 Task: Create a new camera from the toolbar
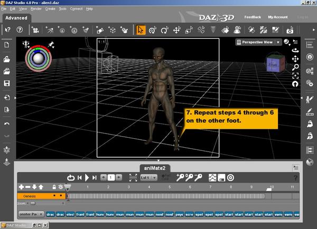35,30
